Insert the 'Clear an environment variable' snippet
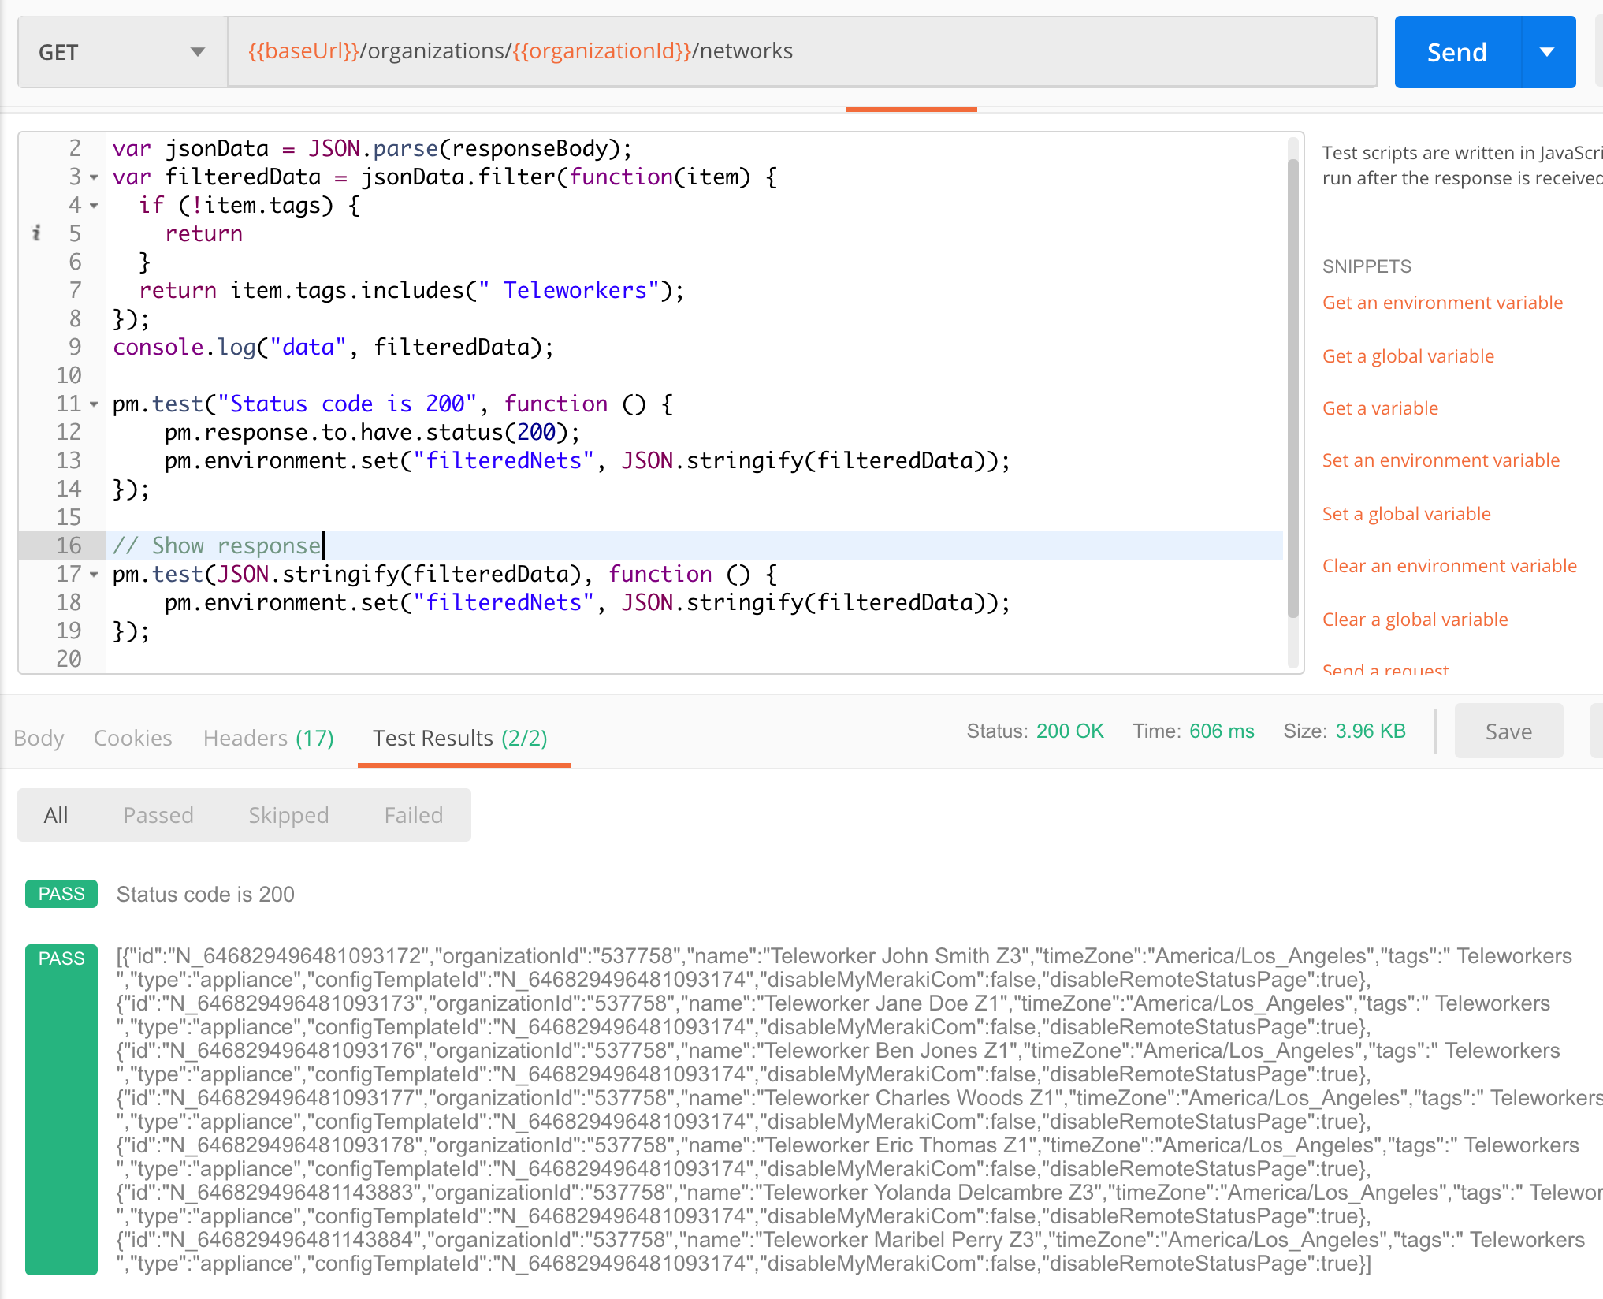This screenshot has width=1603, height=1299. point(1449,566)
